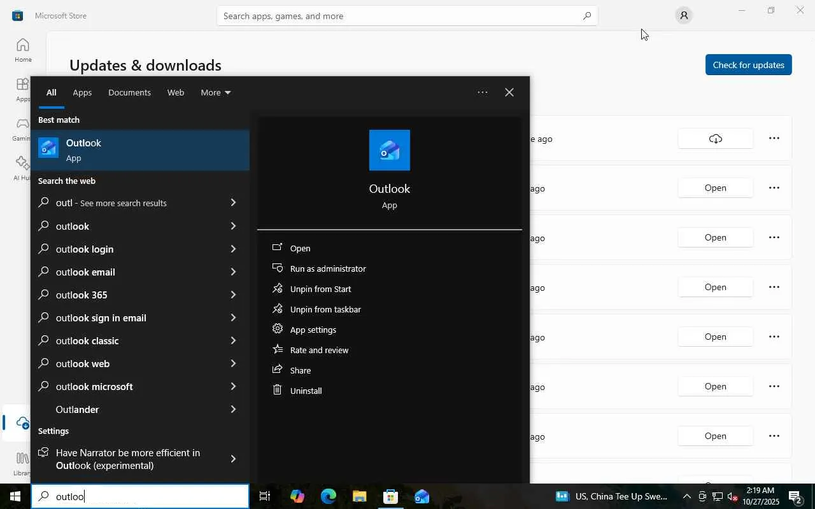Screen dimensions: 815x509
Task: Click the muted volume tray icon
Action: pyautogui.click(x=732, y=496)
